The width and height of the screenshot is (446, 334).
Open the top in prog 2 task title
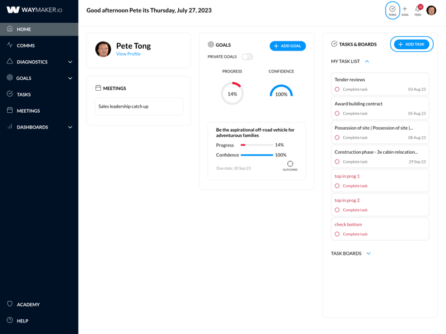coord(347,200)
